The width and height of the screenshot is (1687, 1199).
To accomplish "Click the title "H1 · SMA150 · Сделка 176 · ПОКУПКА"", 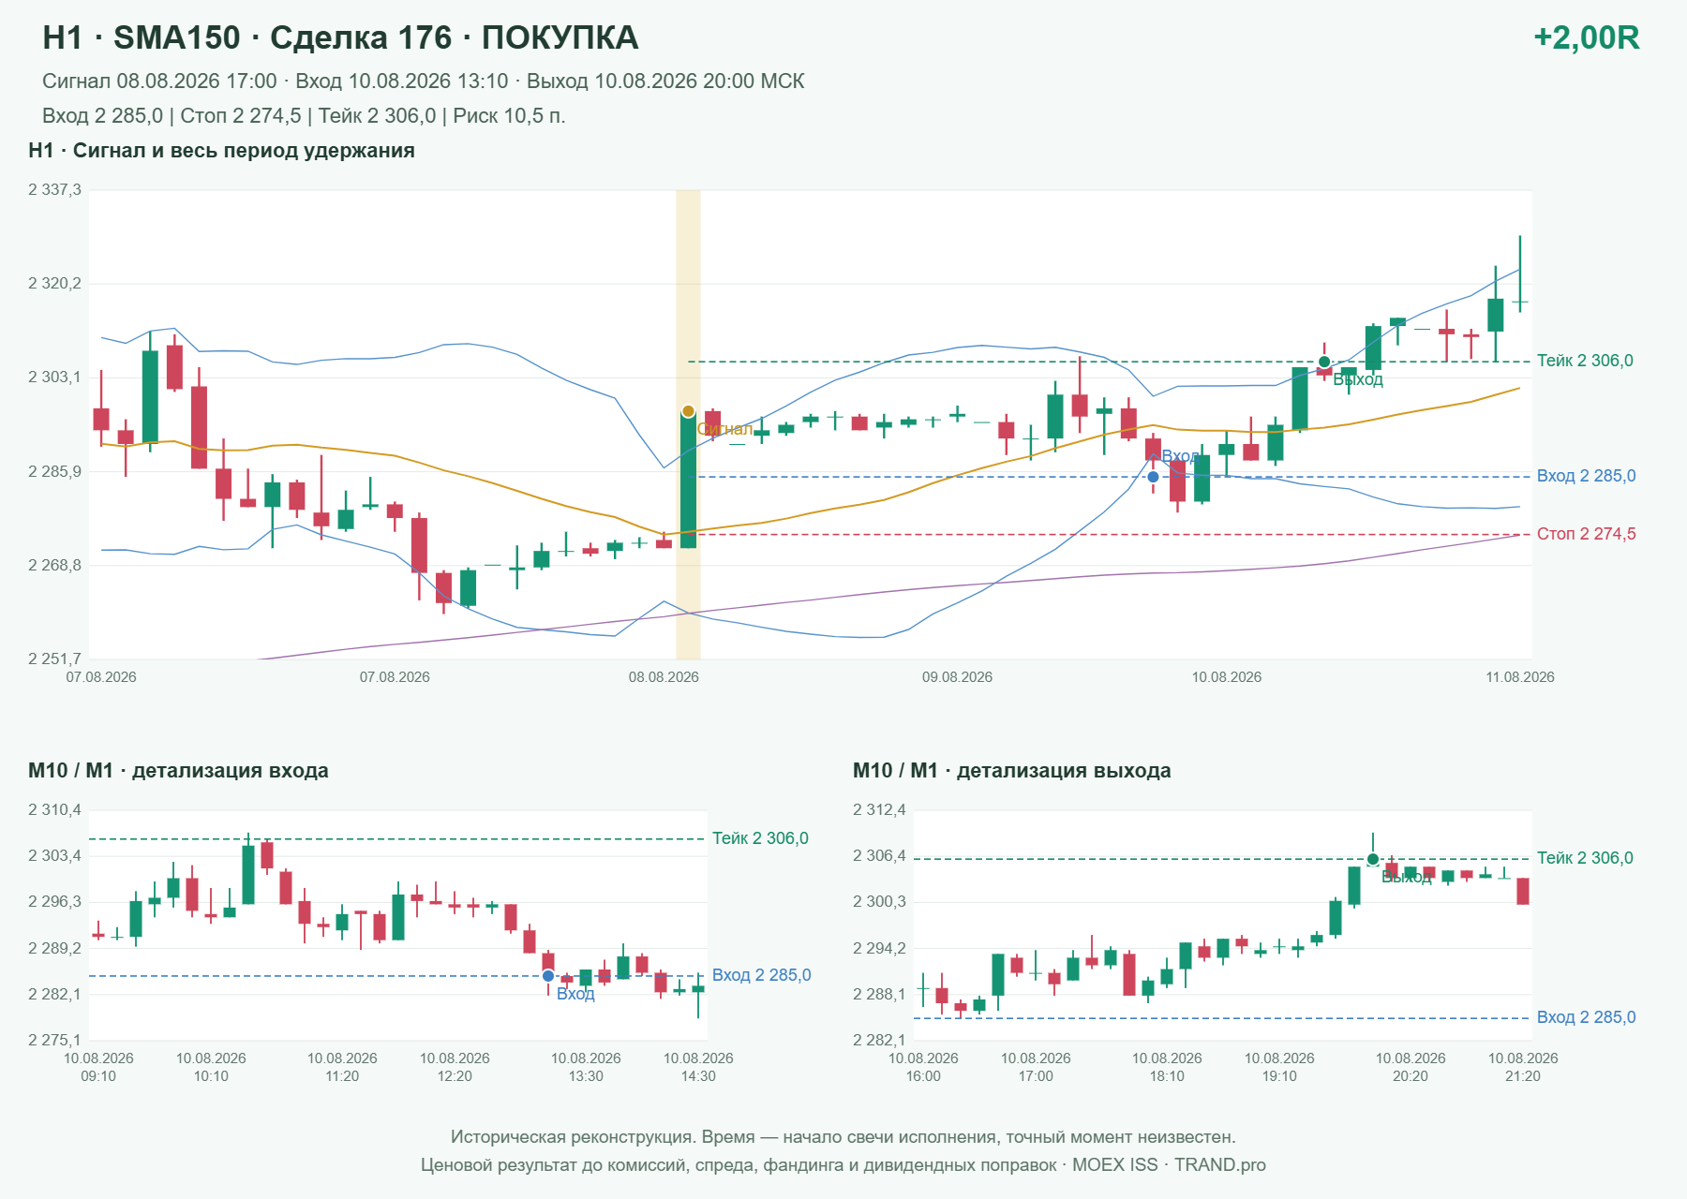I will tap(340, 37).
